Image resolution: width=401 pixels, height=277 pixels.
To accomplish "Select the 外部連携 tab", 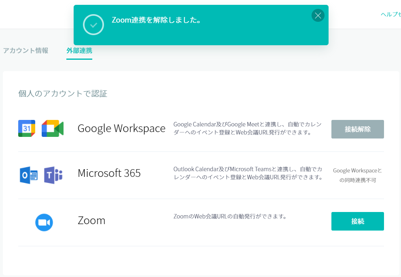I will pos(79,50).
